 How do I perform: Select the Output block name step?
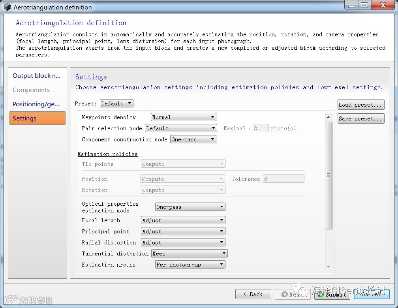coord(37,76)
